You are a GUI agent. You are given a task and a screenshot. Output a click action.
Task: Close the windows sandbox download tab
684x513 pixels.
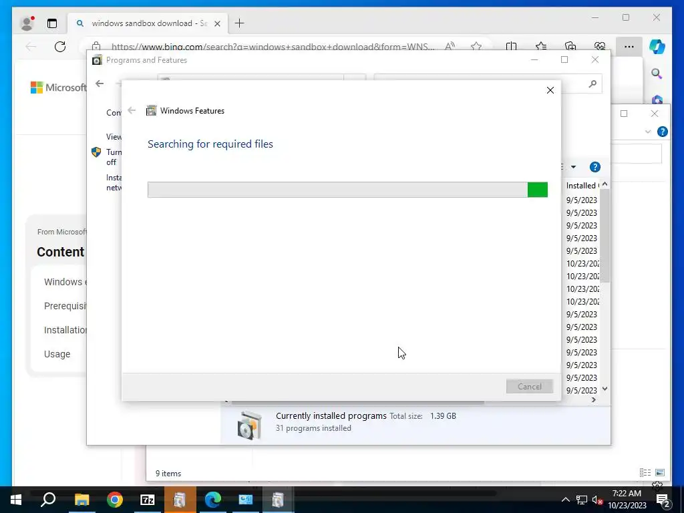pyautogui.click(x=217, y=23)
